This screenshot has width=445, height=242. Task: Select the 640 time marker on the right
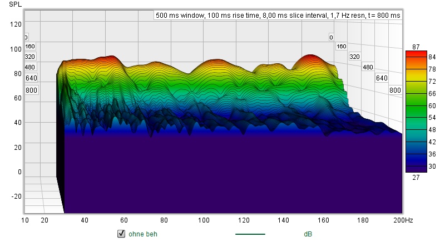click(382, 78)
